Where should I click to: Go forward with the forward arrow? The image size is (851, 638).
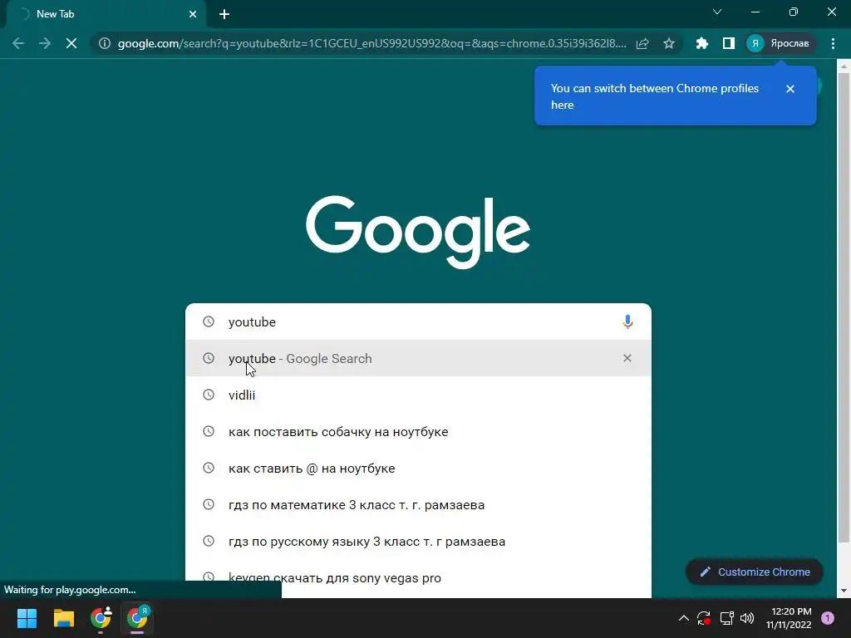coord(45,43)
